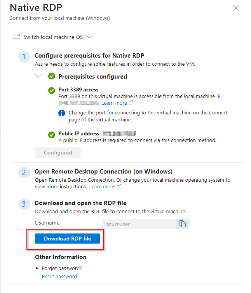Click the Switch local machine OS swap icon
This screenshot has height=293, width=251.
(16, 37)
